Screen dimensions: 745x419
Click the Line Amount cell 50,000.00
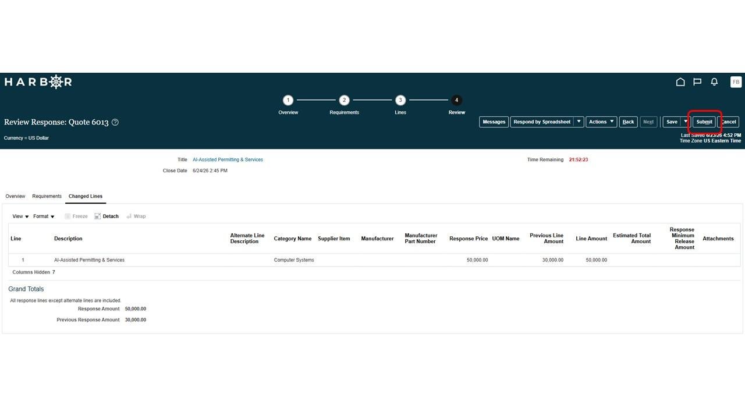click(x=597, y=260)
